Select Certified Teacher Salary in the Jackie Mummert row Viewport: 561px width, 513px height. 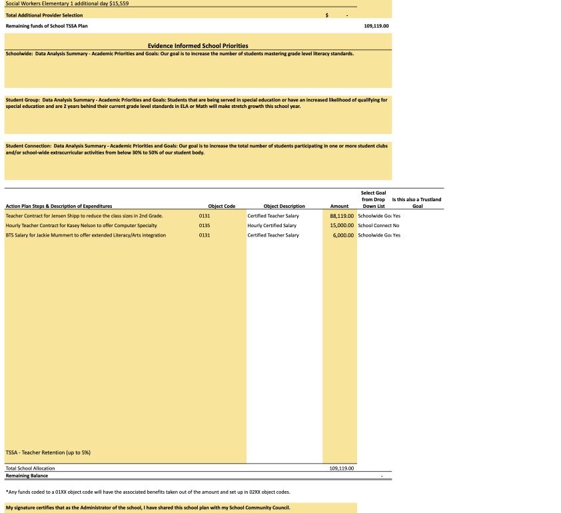point(273,235)
